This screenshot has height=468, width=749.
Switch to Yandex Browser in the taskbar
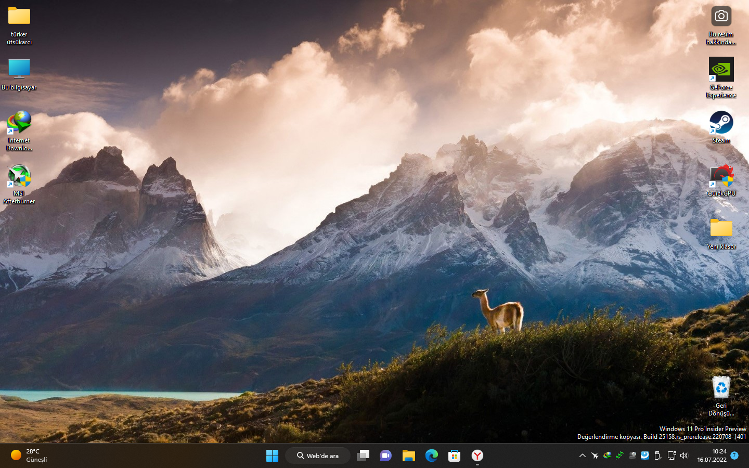tap(477, 456)
